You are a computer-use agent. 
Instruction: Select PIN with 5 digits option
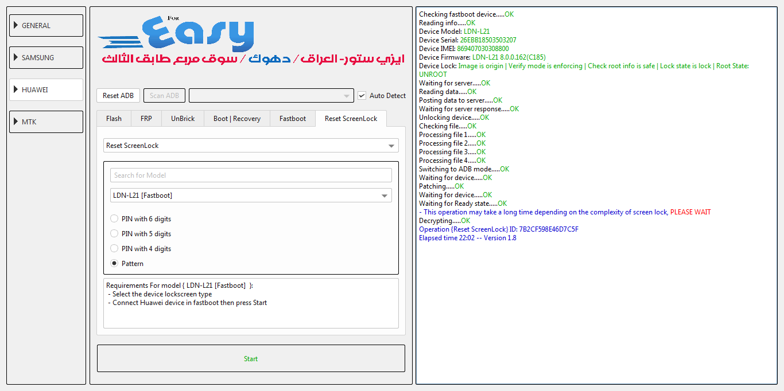pos(141,234)
